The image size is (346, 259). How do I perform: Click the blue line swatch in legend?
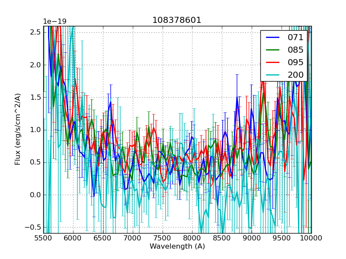click(272, 37)
